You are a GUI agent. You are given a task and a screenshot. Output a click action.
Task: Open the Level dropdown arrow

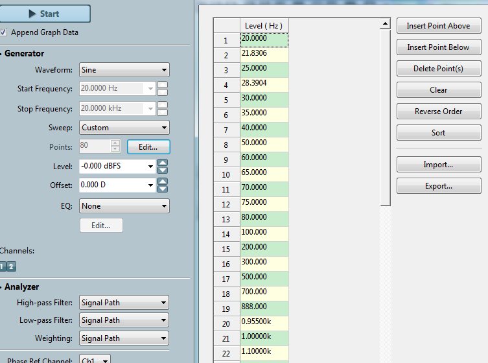click(150, 166)
